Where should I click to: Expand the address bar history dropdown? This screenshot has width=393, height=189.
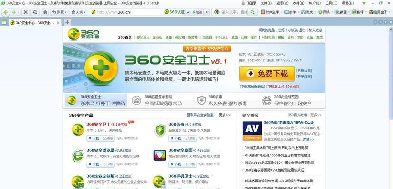pos(188,12)
